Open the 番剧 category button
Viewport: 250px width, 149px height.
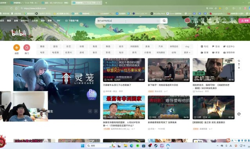pos(42,46)
